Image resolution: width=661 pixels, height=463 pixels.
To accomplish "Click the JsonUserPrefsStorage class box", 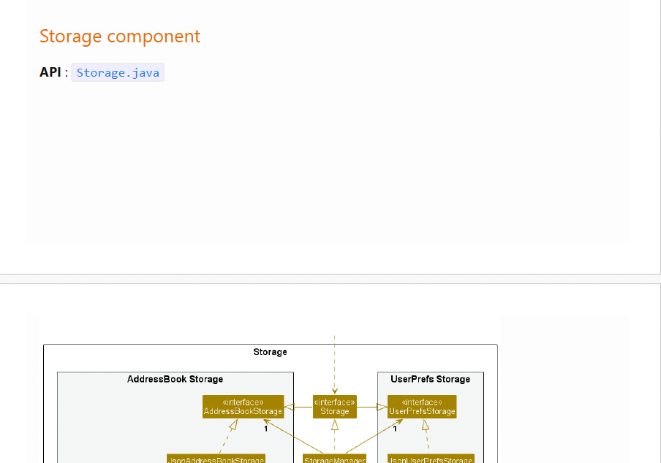I will coord(431,459).
